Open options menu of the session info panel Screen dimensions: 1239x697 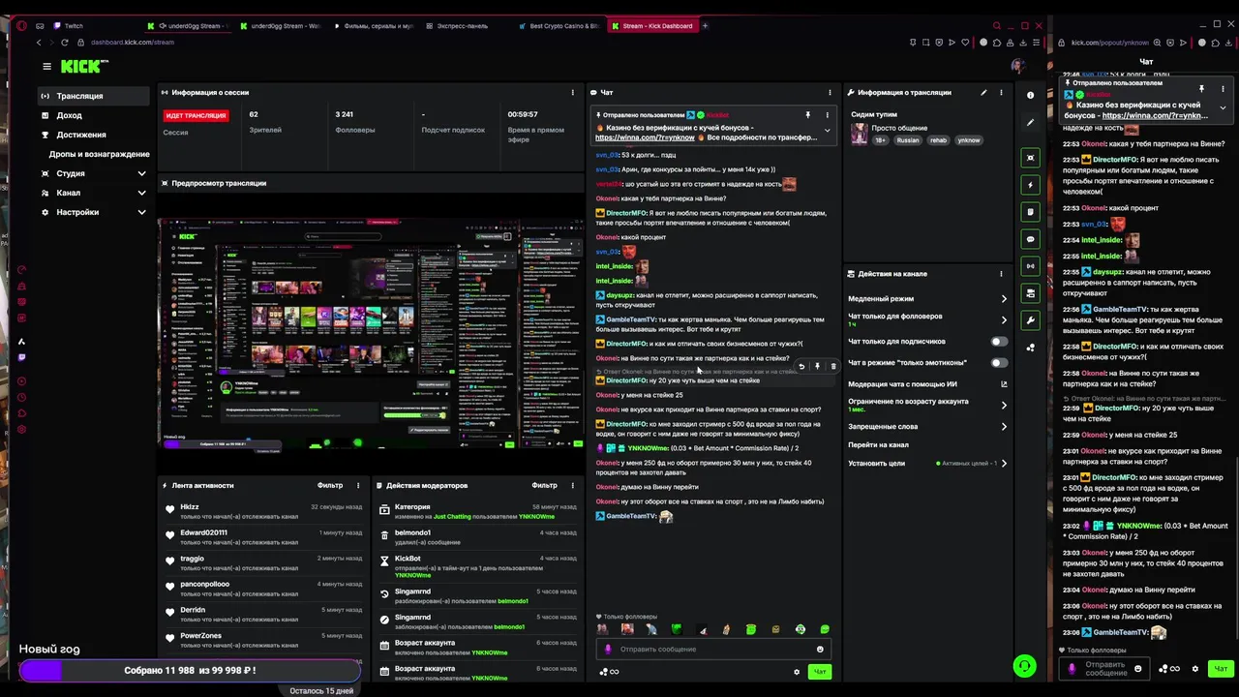coord(572,93)
